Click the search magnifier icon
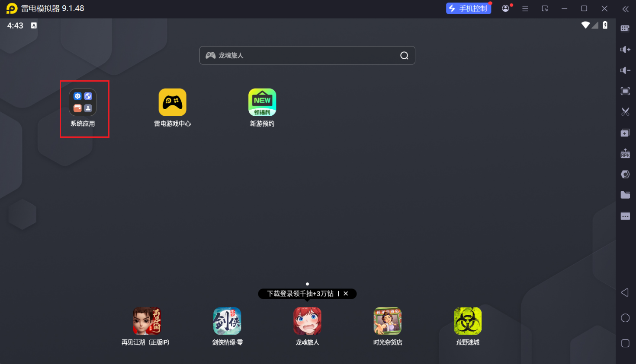Image resolution: width=636 pixels, height=364 pixels. [x=404, y=55]
